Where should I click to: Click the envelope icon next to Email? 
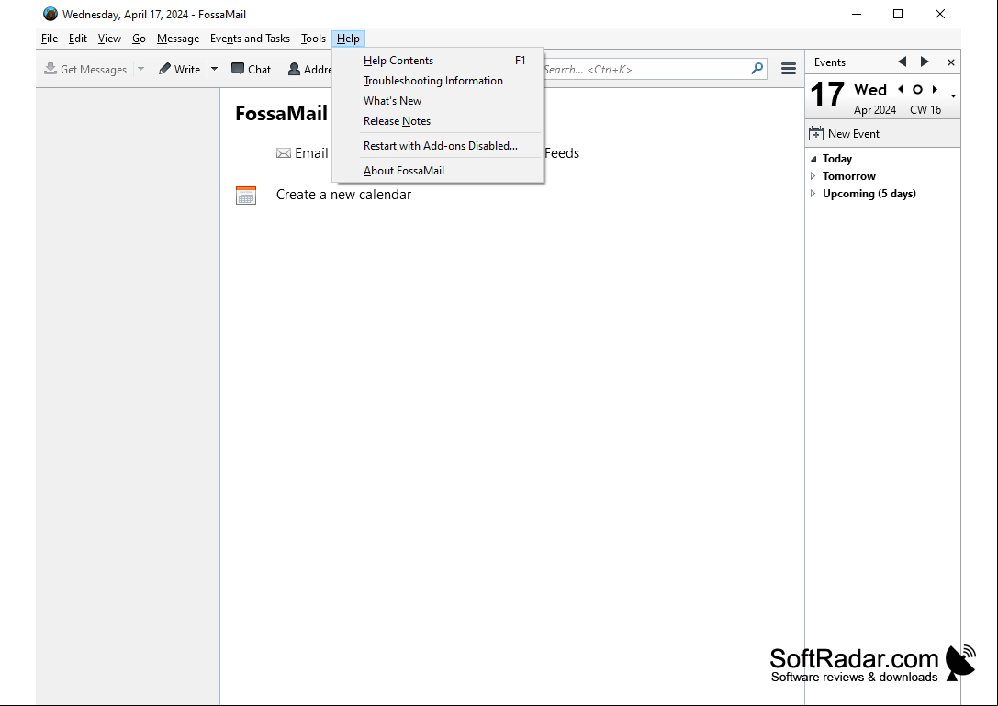pyautogui.click(x=284, y=153)
